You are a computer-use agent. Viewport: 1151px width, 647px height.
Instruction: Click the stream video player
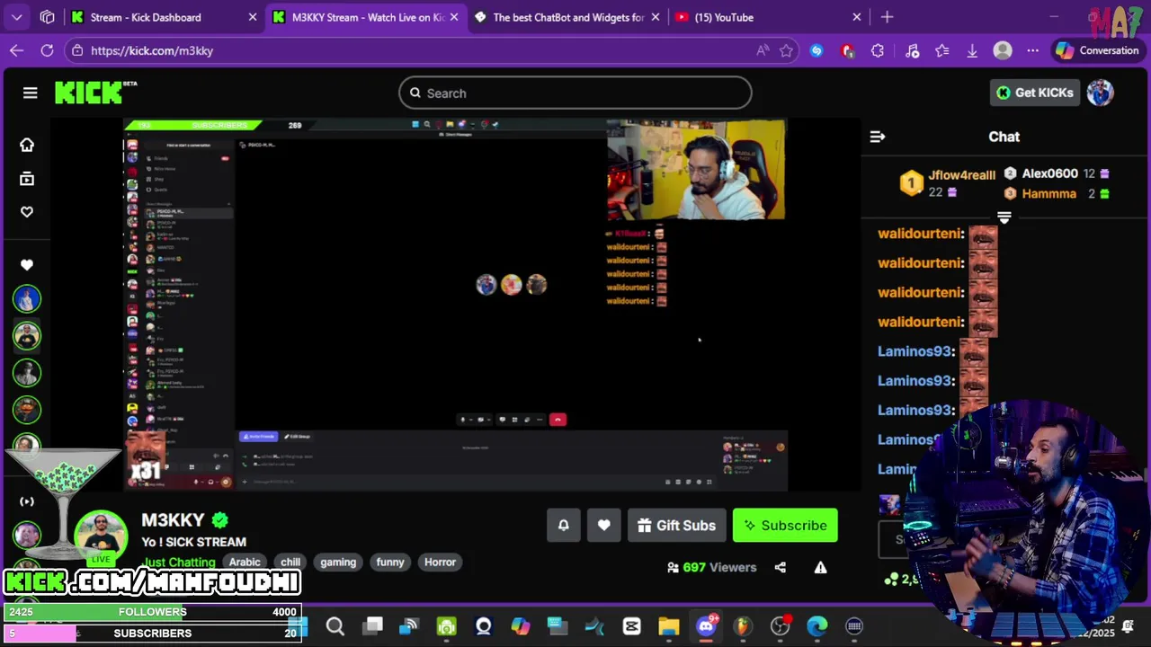pyautogui.click(x=456, y=305)
